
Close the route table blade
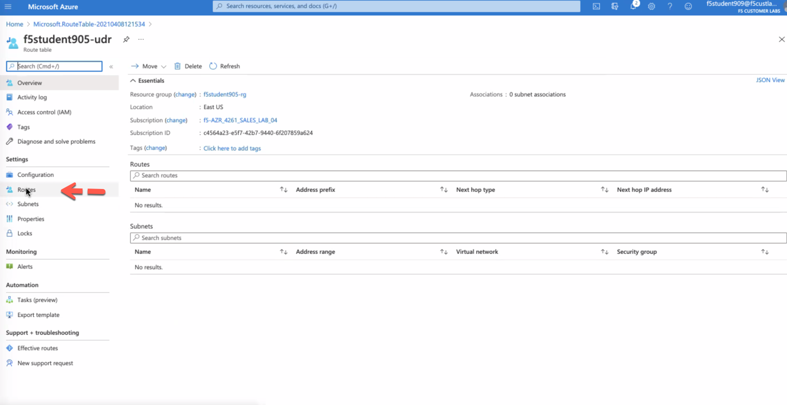point(781,39)
